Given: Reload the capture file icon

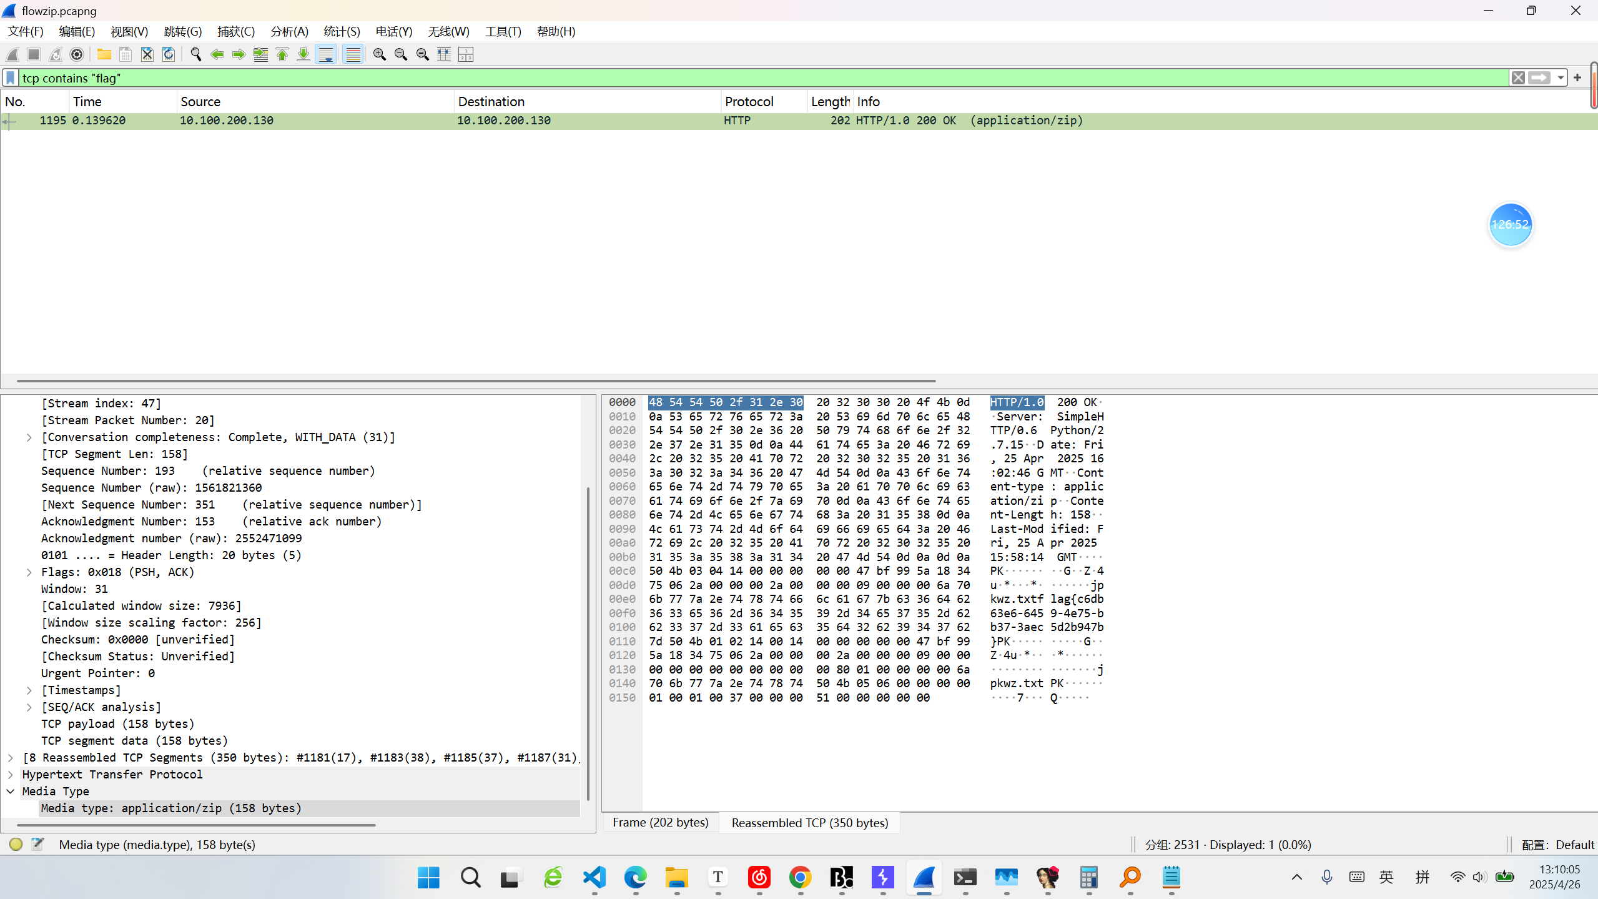Looking at the screenshot, I should (x=169, y=54).
